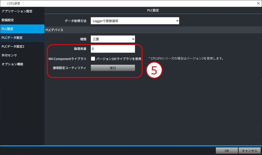Viewport: 262px width, 155px height.
Task: Open the データ取得方法 dropdown
Action: [135, 21]
